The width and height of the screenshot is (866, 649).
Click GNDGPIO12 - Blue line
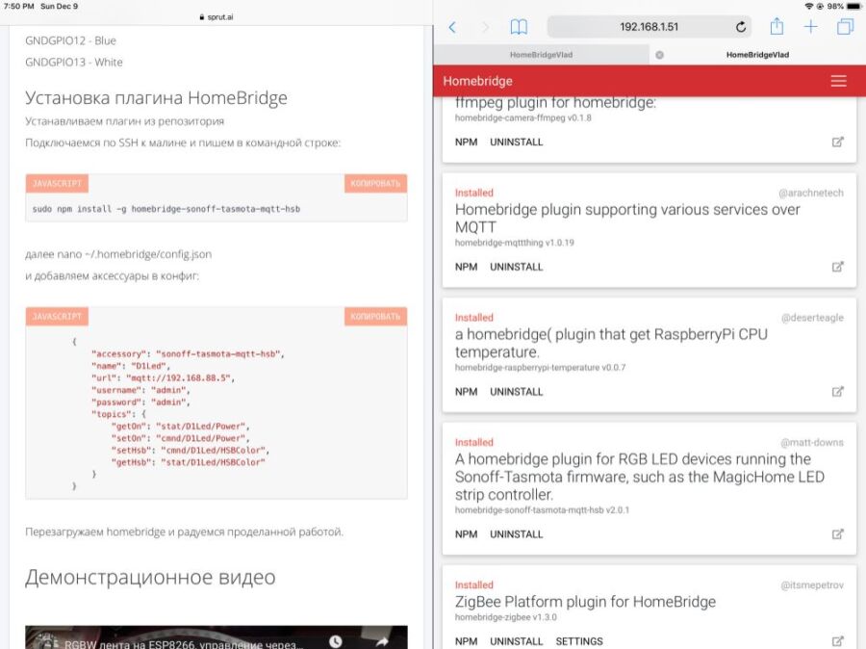point(70,40)
